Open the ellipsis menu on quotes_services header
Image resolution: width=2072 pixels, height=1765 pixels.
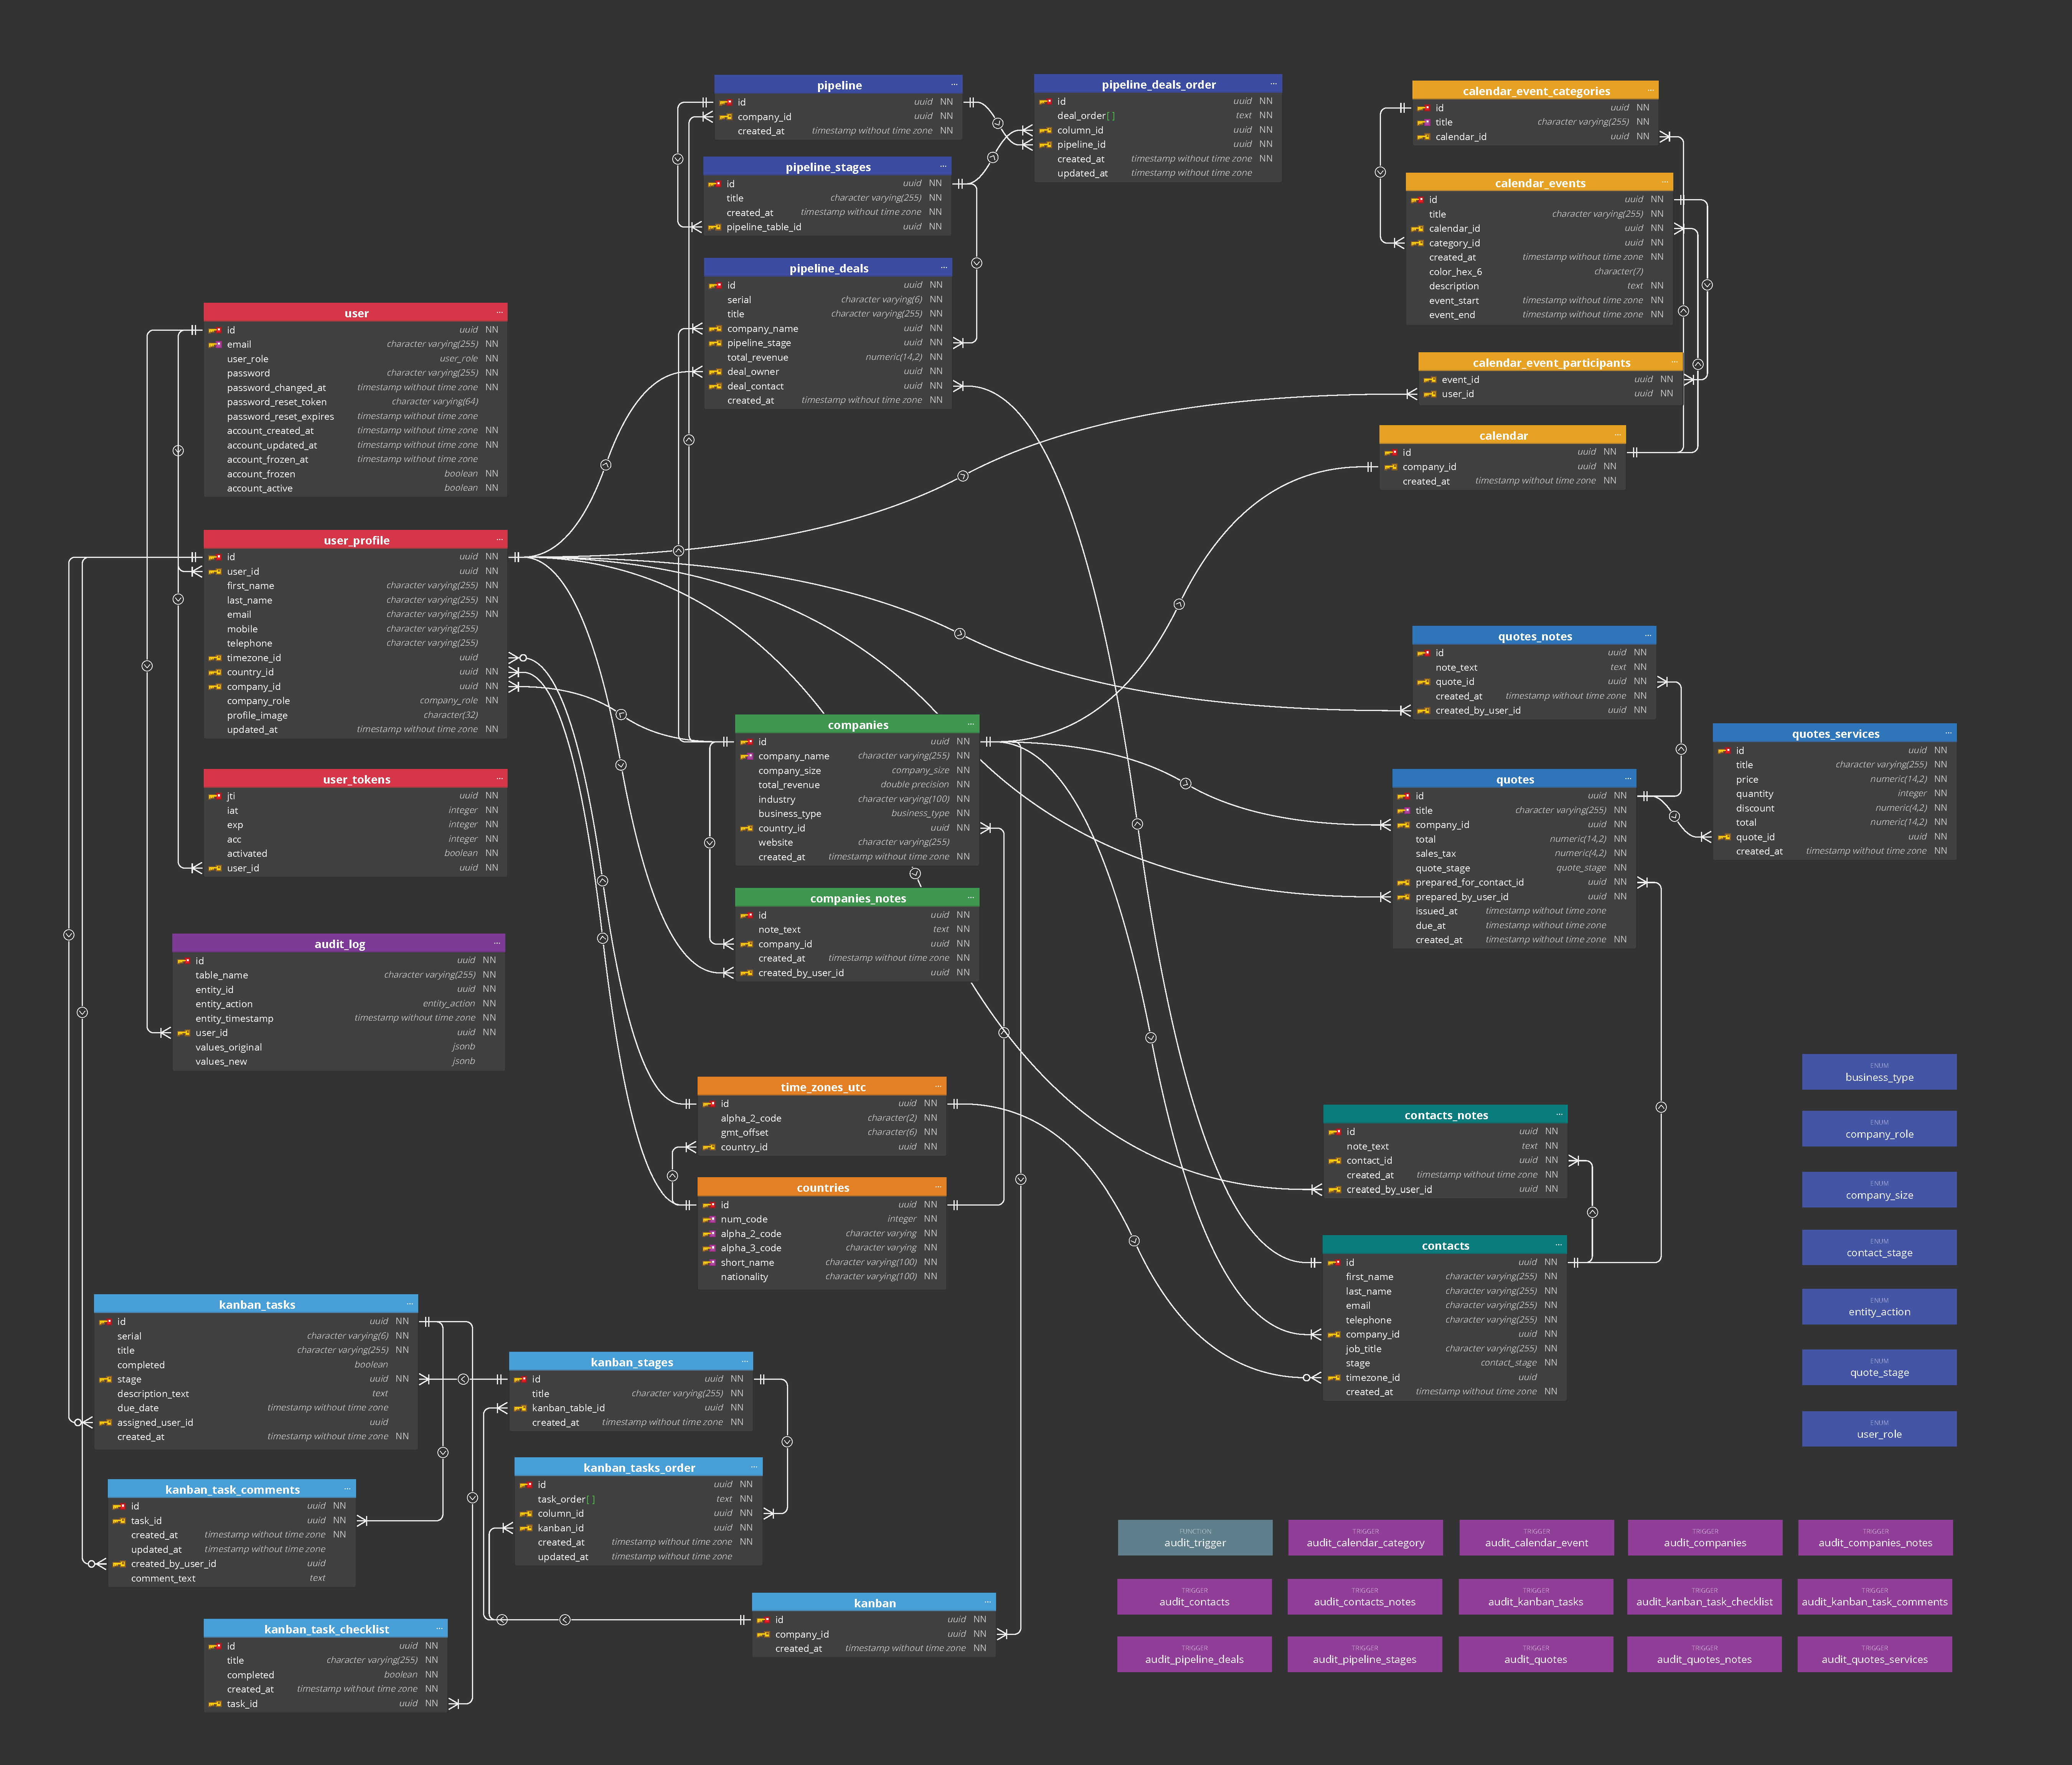pyautogui.click(x=1948, y=733)
